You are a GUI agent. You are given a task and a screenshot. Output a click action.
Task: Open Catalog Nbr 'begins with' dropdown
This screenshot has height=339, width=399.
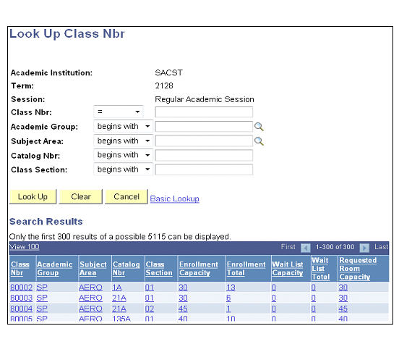pyautogui.click(x=123, y=155)
